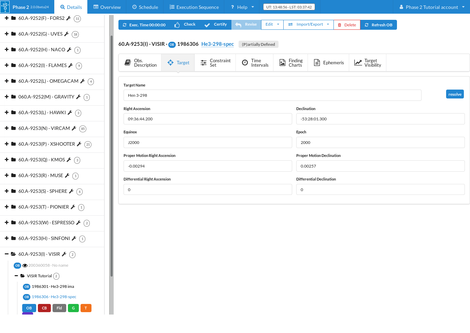The width and height of the screenshot is (470, 333).
Task: Click the Time Intervals clock icon
Action: tap(245, 63)
